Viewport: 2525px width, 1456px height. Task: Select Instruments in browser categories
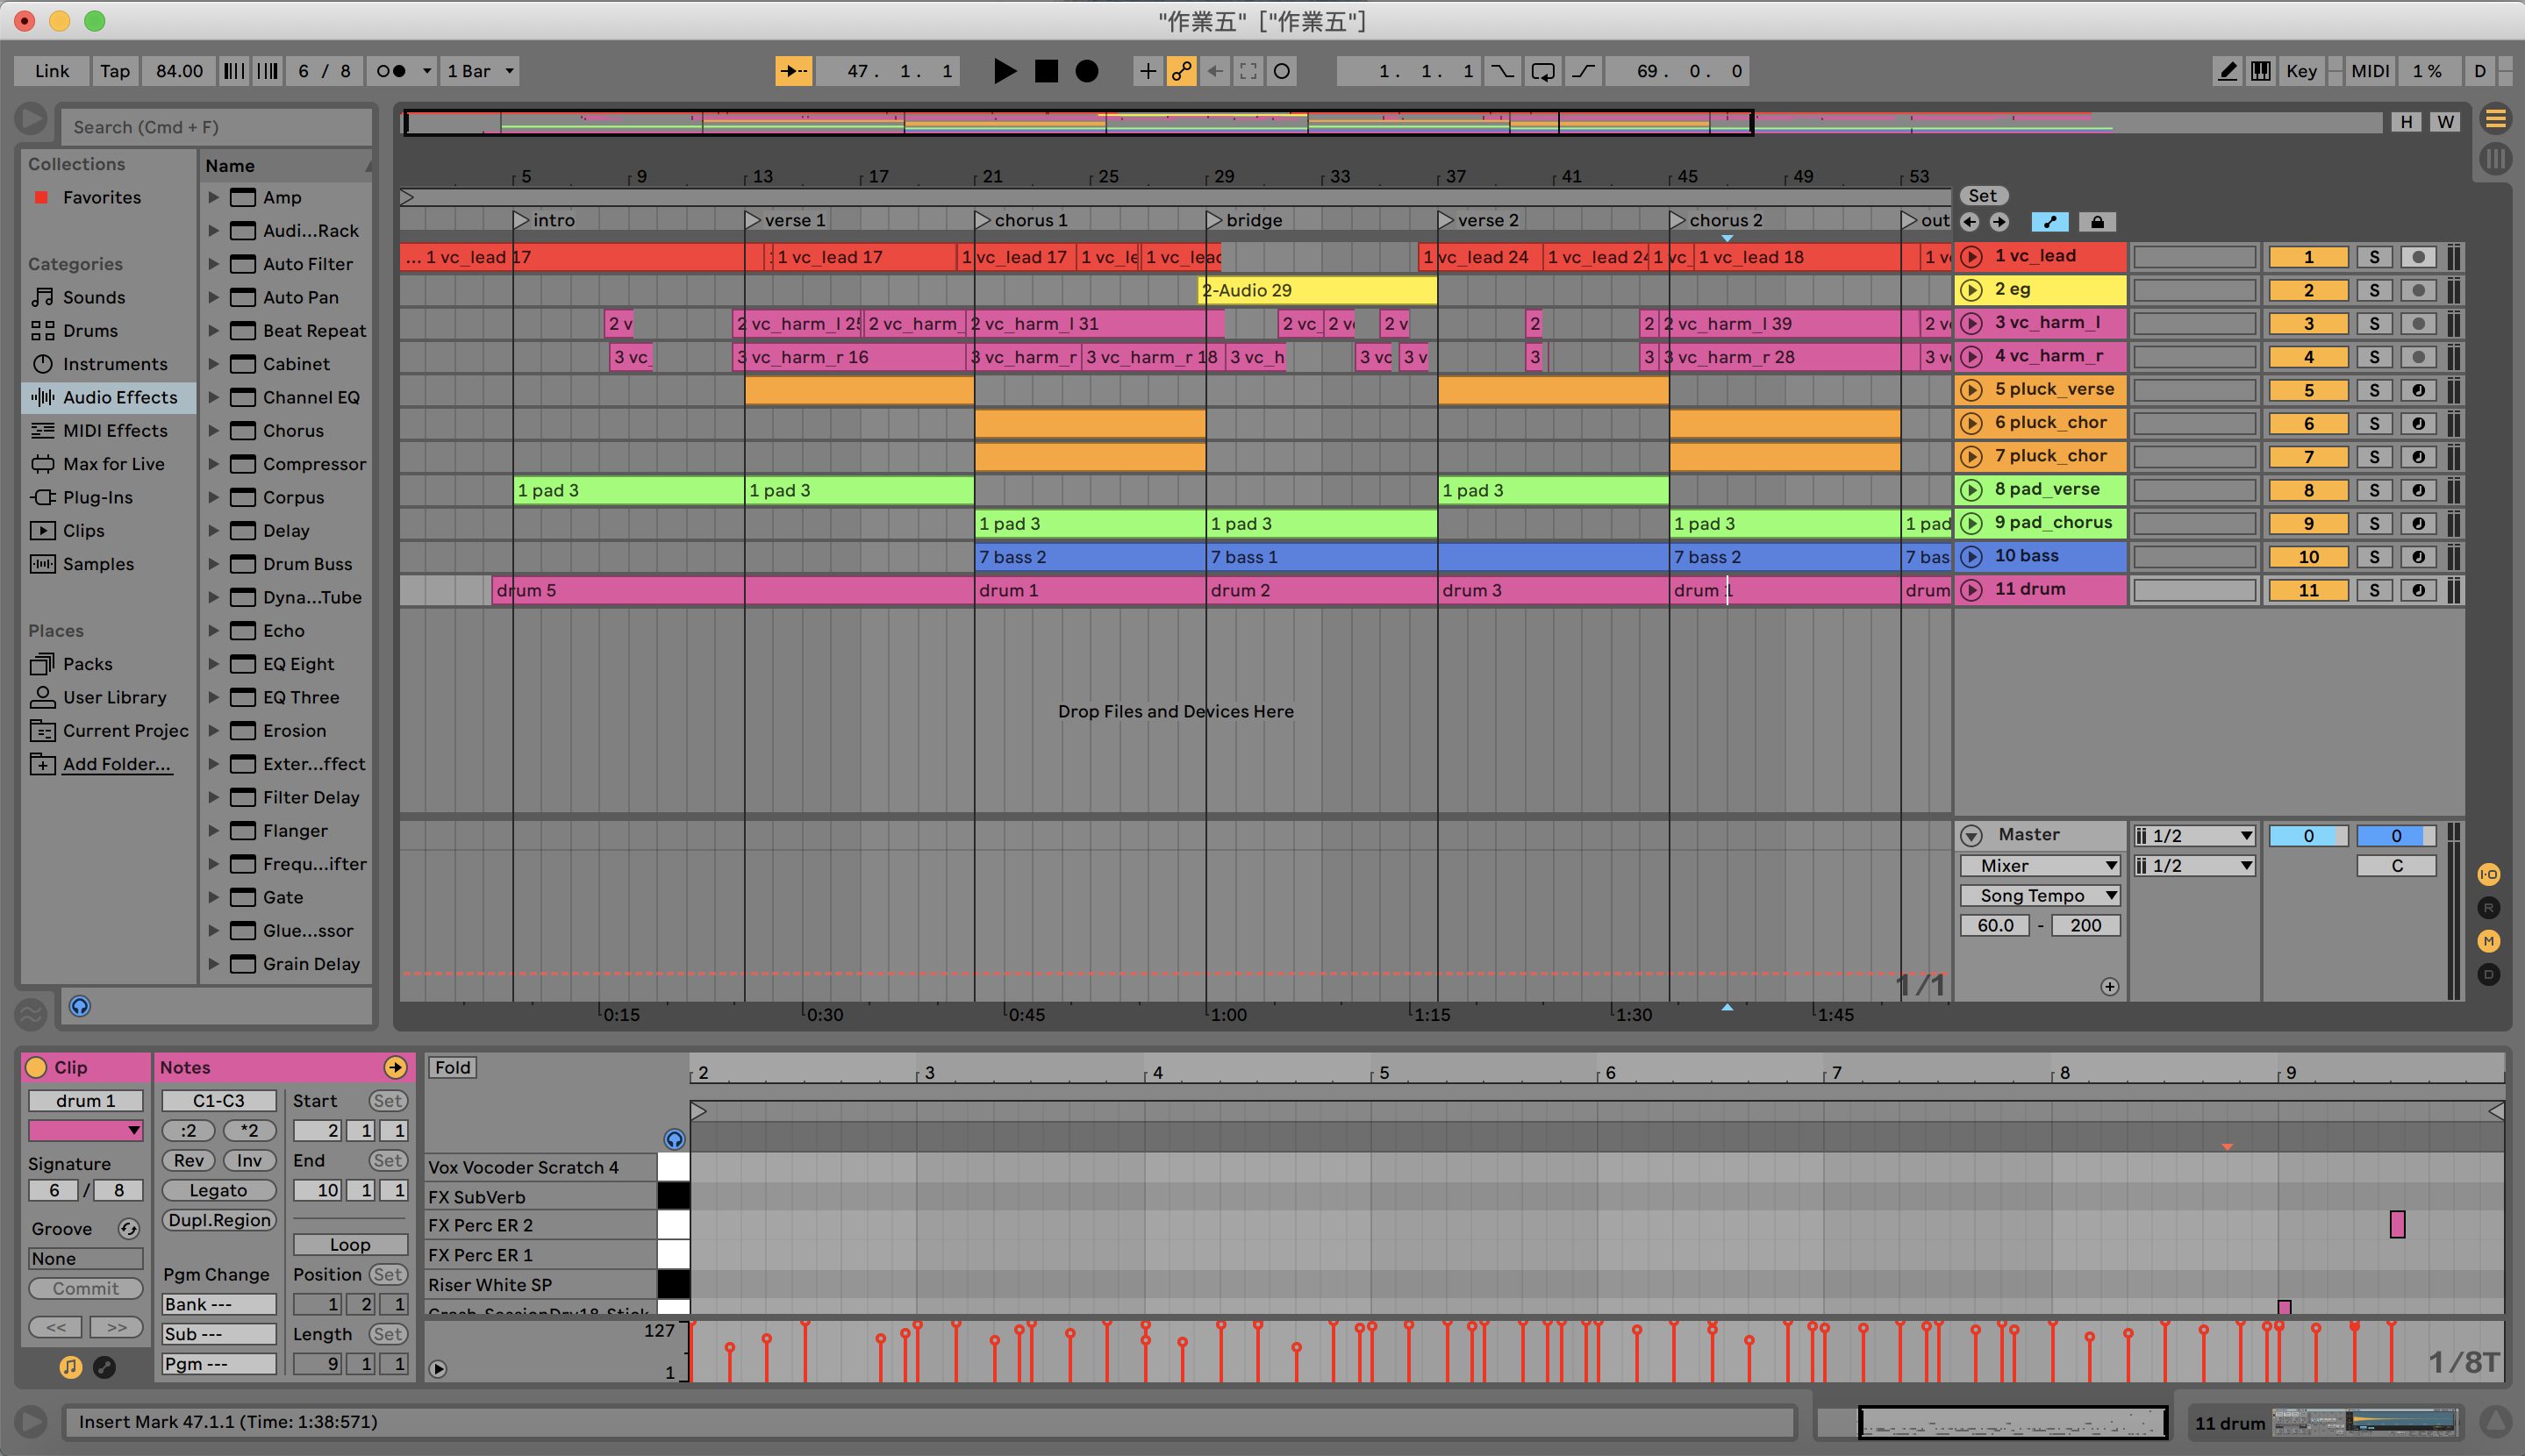114,364
